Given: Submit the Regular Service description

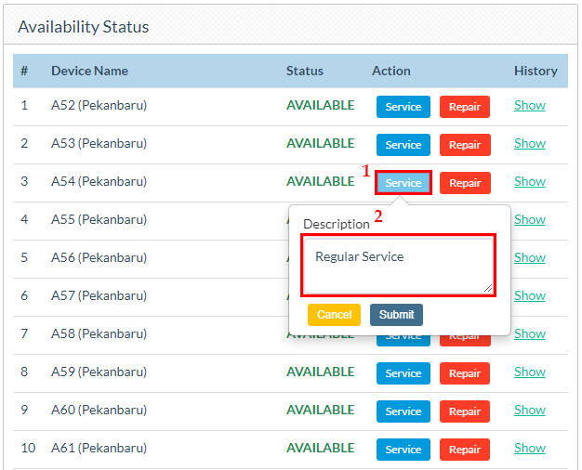Looking at the screenshot, I should [396, 315].
